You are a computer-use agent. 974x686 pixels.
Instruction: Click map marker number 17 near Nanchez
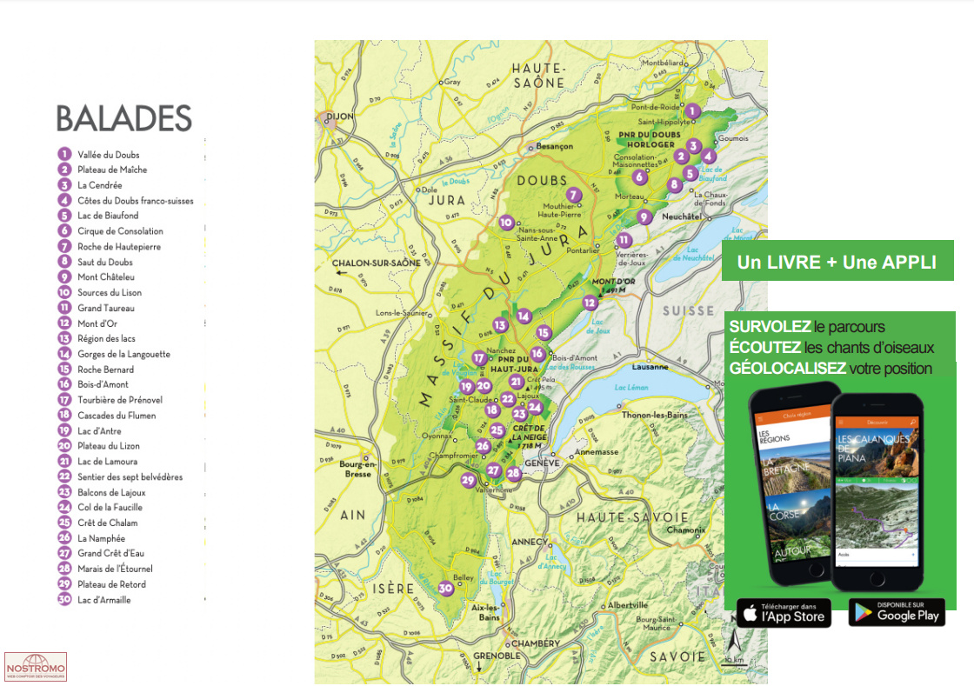[x=479, y=358]
